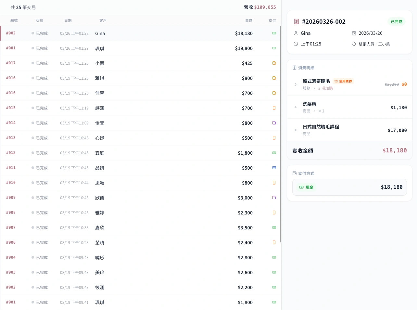This screenshot has width=417, height=310.
Task: Open the 2 項加購 add-on list
Action: click(x=325, y=88)
